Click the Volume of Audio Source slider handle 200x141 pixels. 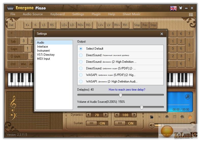tap(142, 107)
